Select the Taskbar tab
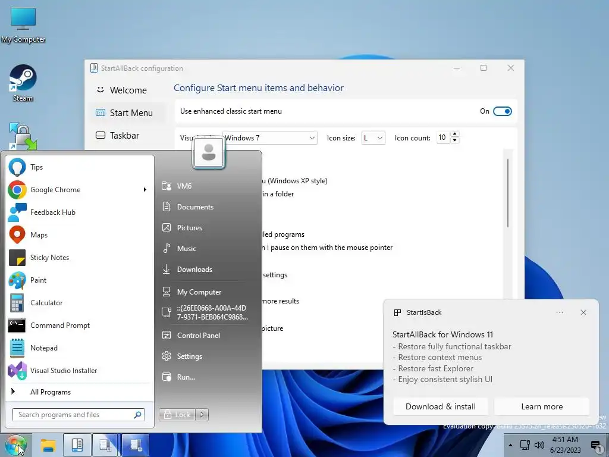The image size is (609, 457). click(127, 135)
